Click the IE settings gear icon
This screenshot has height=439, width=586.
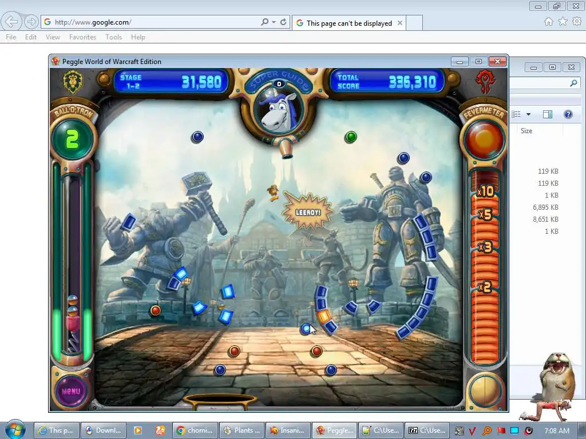tap(577, 22)
